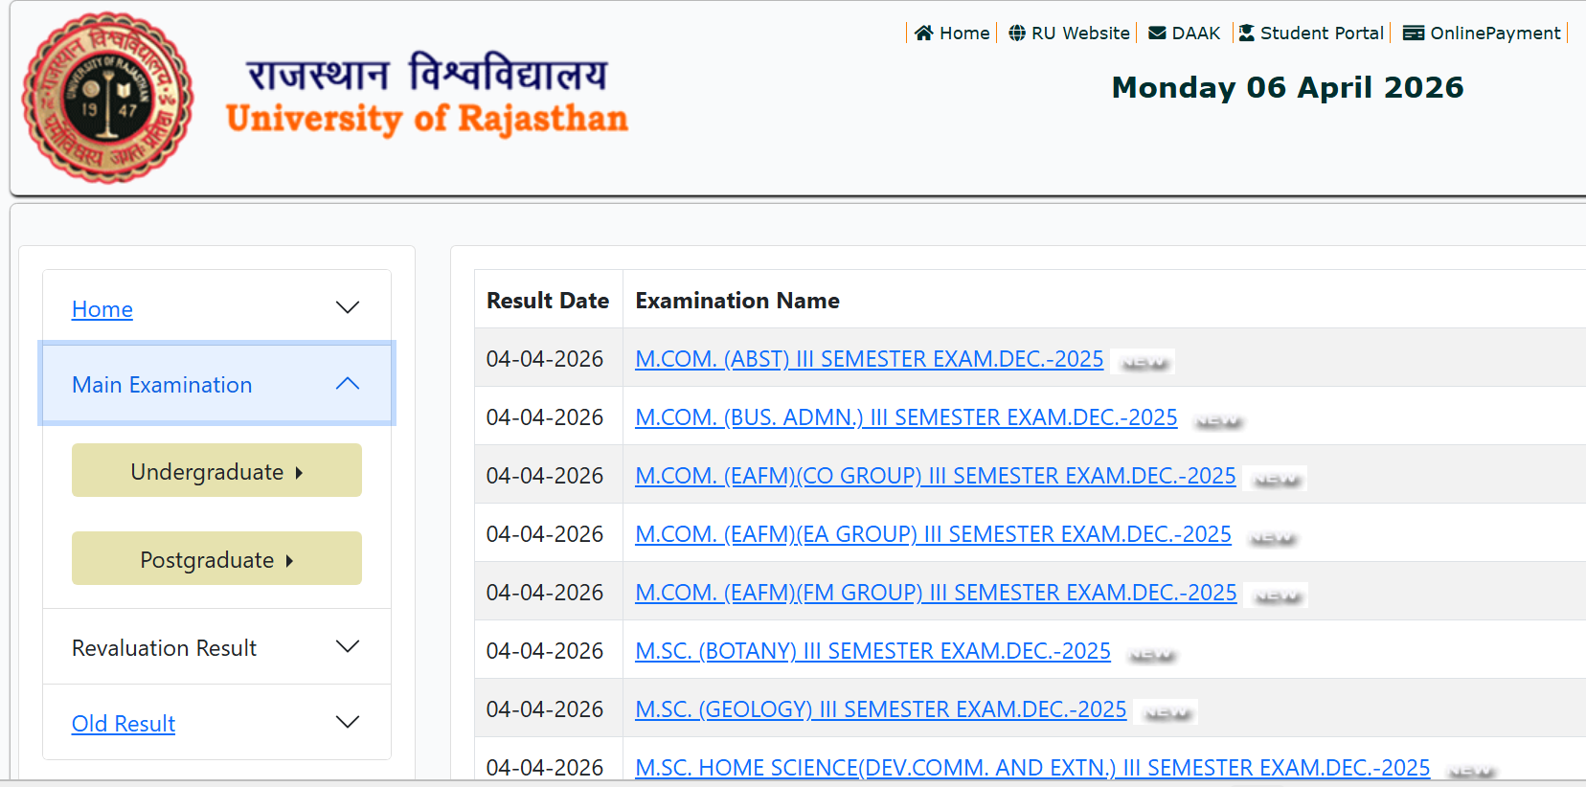
Task: Click the Result Date column header
Action: 548,301
